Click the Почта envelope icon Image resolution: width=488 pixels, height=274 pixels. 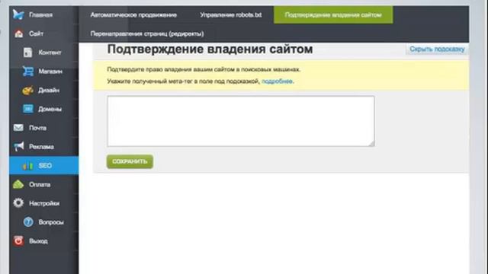18,128
